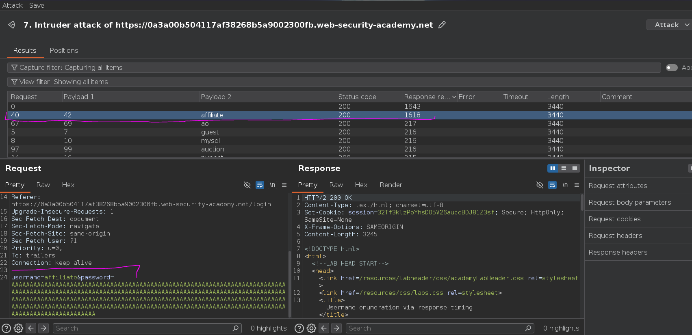
Task: Focus the Response panel search field
Action: point(440,328)
